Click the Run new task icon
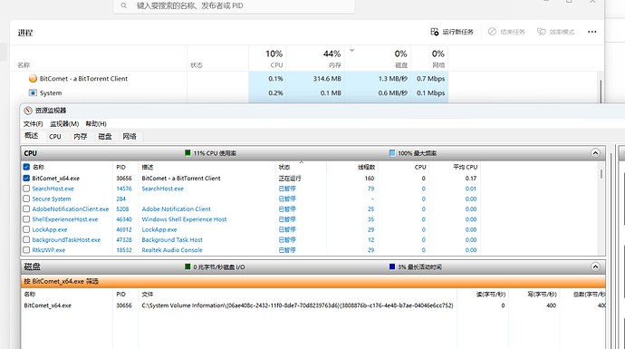Viewport: 625px width, 349px height. tap(435, 32)
